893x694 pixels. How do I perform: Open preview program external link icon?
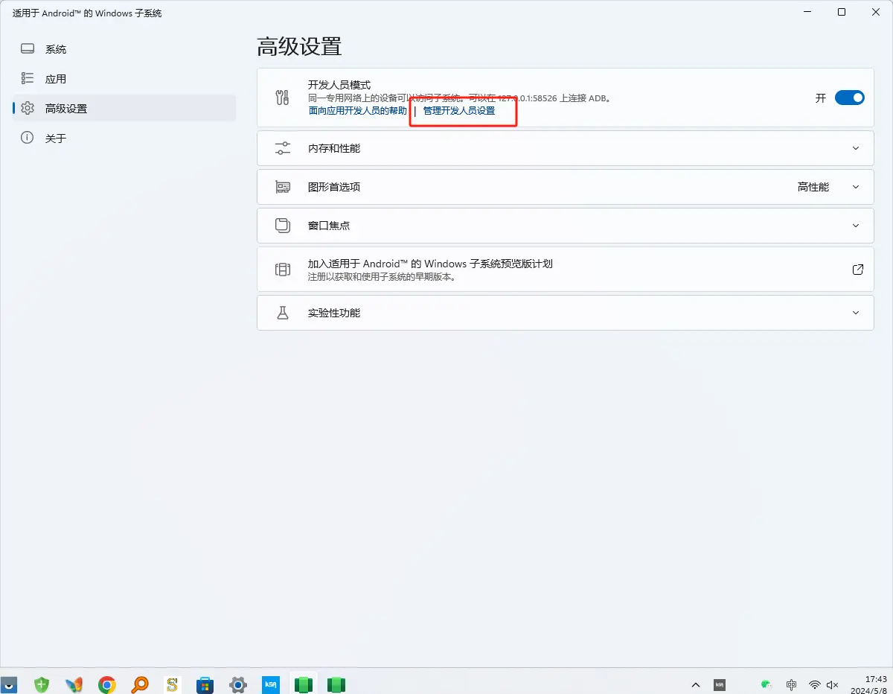tap(858, 270)
